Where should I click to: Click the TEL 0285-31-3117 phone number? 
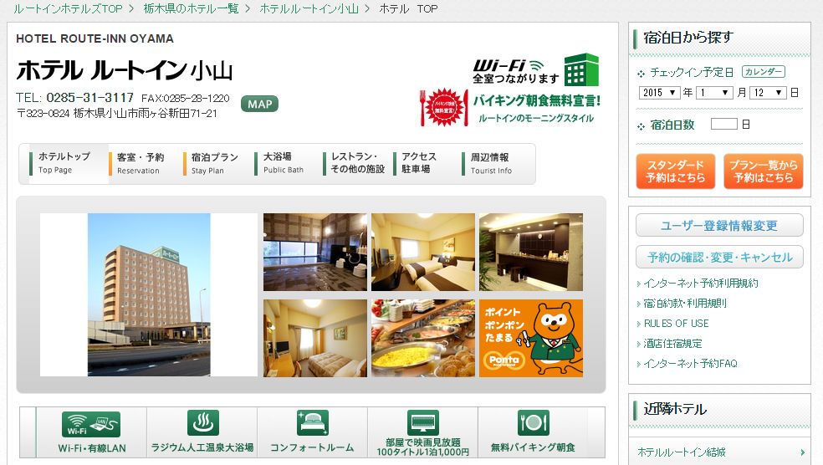tap(75, 98)
